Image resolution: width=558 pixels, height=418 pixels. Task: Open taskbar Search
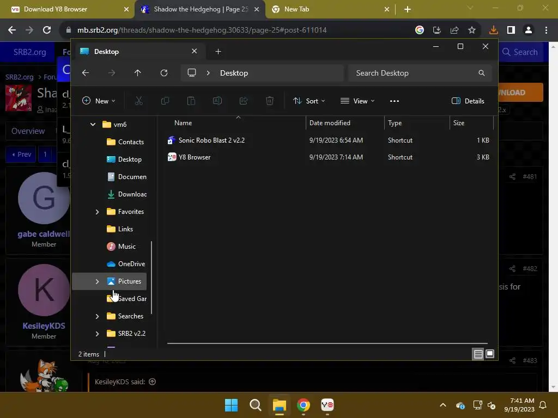[255, 405]
